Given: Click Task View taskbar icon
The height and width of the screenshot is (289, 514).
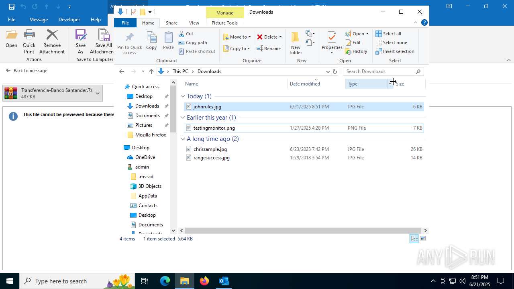Looking at the screenshot, I should click(145, 281).
